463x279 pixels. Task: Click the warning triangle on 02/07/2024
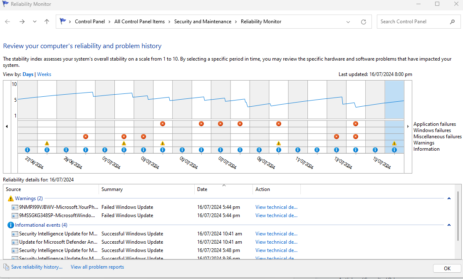(124, 144)
